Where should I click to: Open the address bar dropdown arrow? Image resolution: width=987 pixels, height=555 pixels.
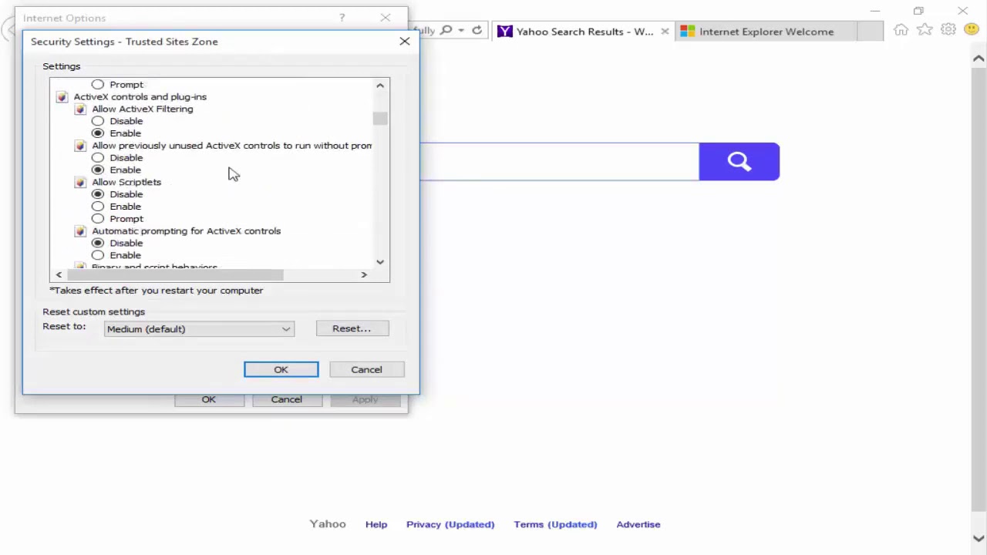[x=461, y=30]
